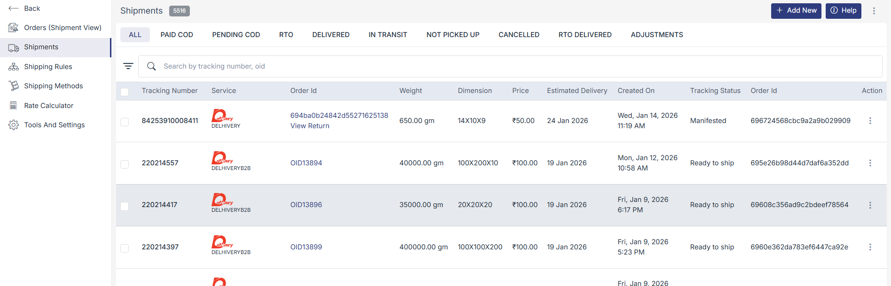Check the row for tracking 84253910008411
The height and width of the screenshot is (286, 891).
click(125, 122)
